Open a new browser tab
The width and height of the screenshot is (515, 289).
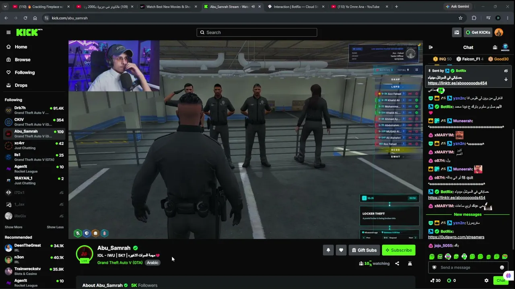point(396,6)
